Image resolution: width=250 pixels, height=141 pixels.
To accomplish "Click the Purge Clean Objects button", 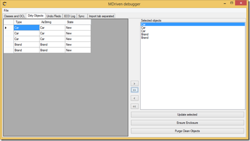I will click(187, 131).
